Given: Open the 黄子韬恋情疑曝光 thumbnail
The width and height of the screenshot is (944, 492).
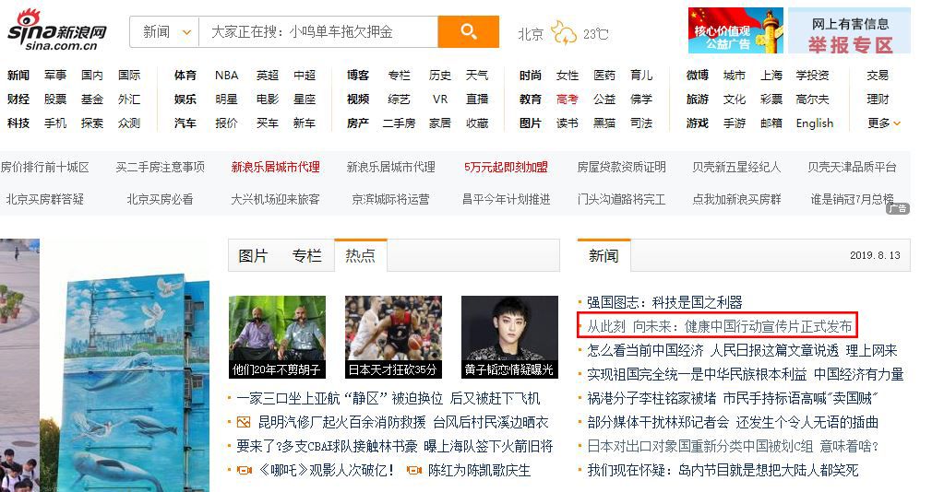Looking at the screenshot, I should [509, 337].
